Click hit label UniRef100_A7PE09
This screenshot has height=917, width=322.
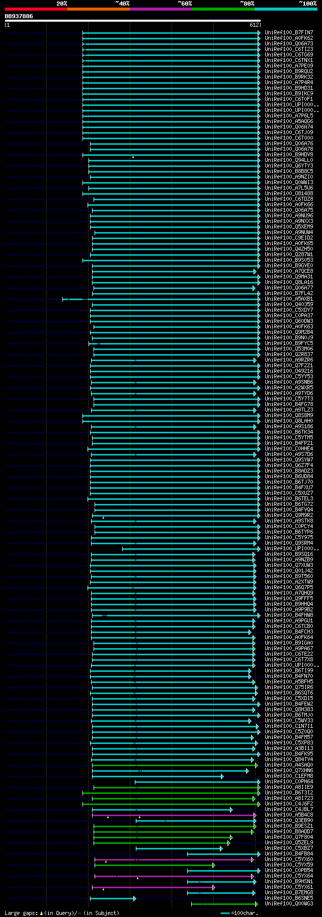289,66
